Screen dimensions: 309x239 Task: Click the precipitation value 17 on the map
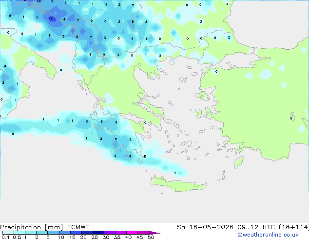(51, 19)
